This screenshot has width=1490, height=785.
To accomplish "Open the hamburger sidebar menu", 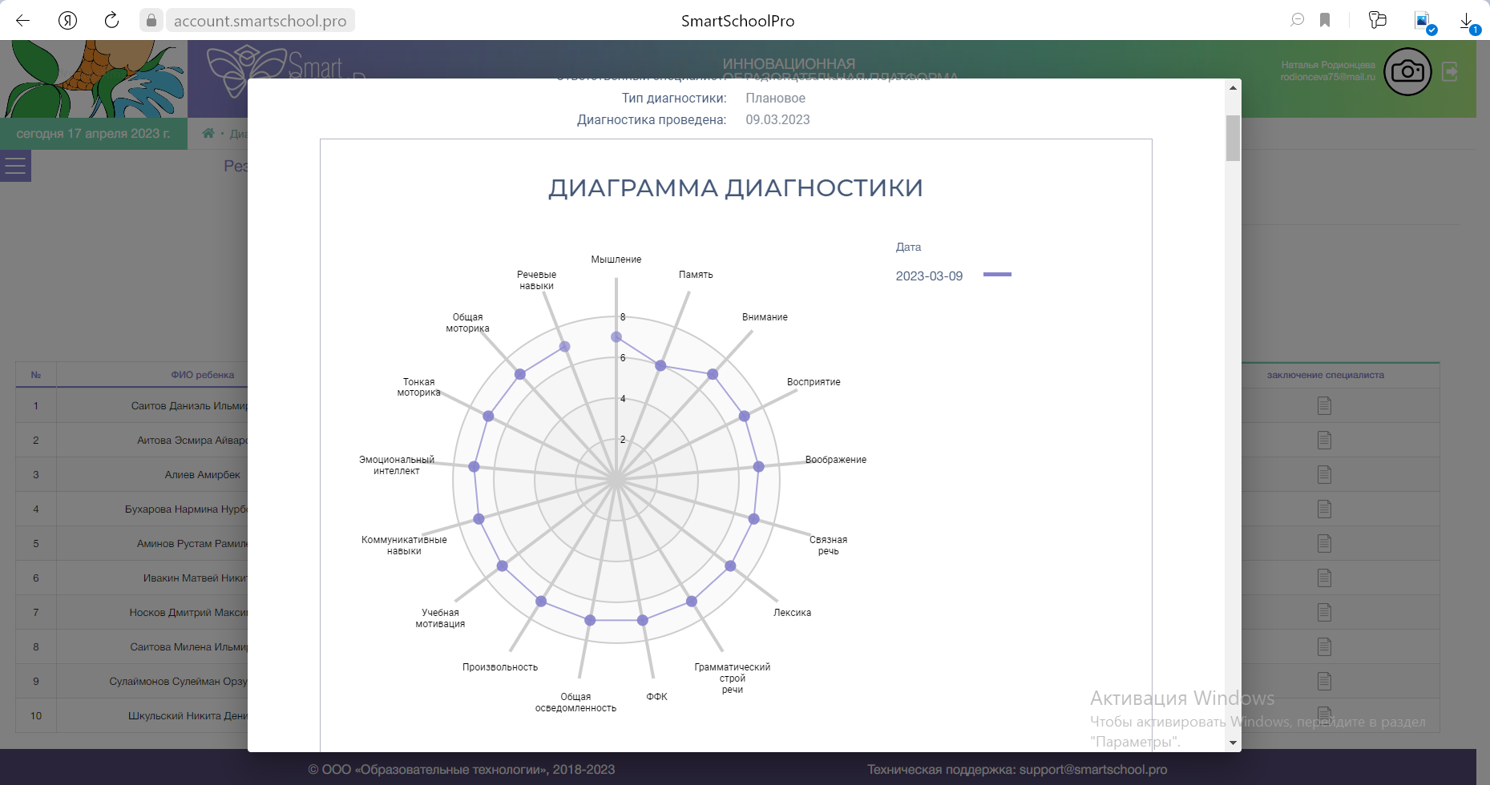I will coord(15,167).
